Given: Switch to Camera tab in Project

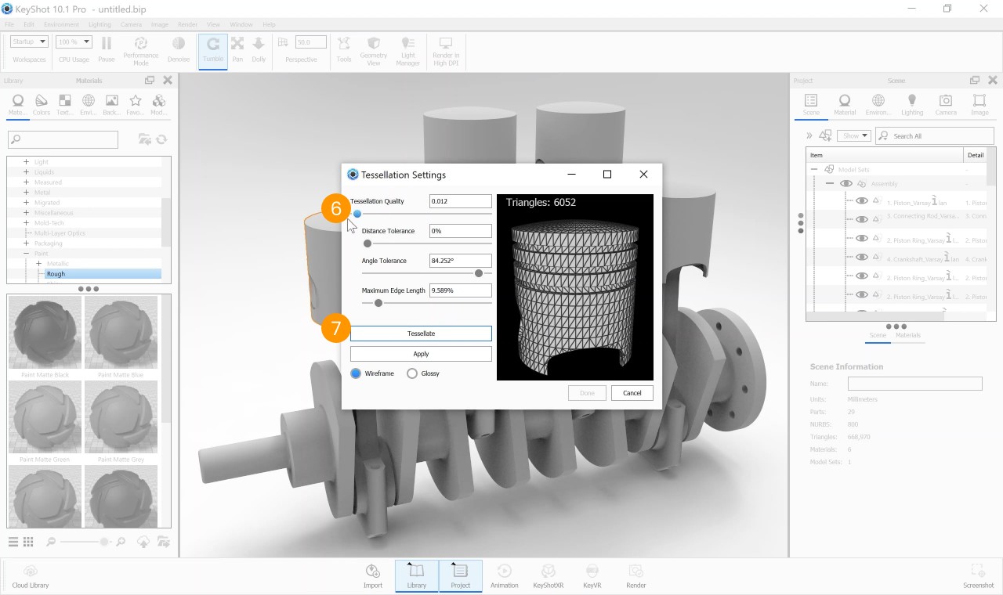Looking at the screenshot, I should click(946, 105).
